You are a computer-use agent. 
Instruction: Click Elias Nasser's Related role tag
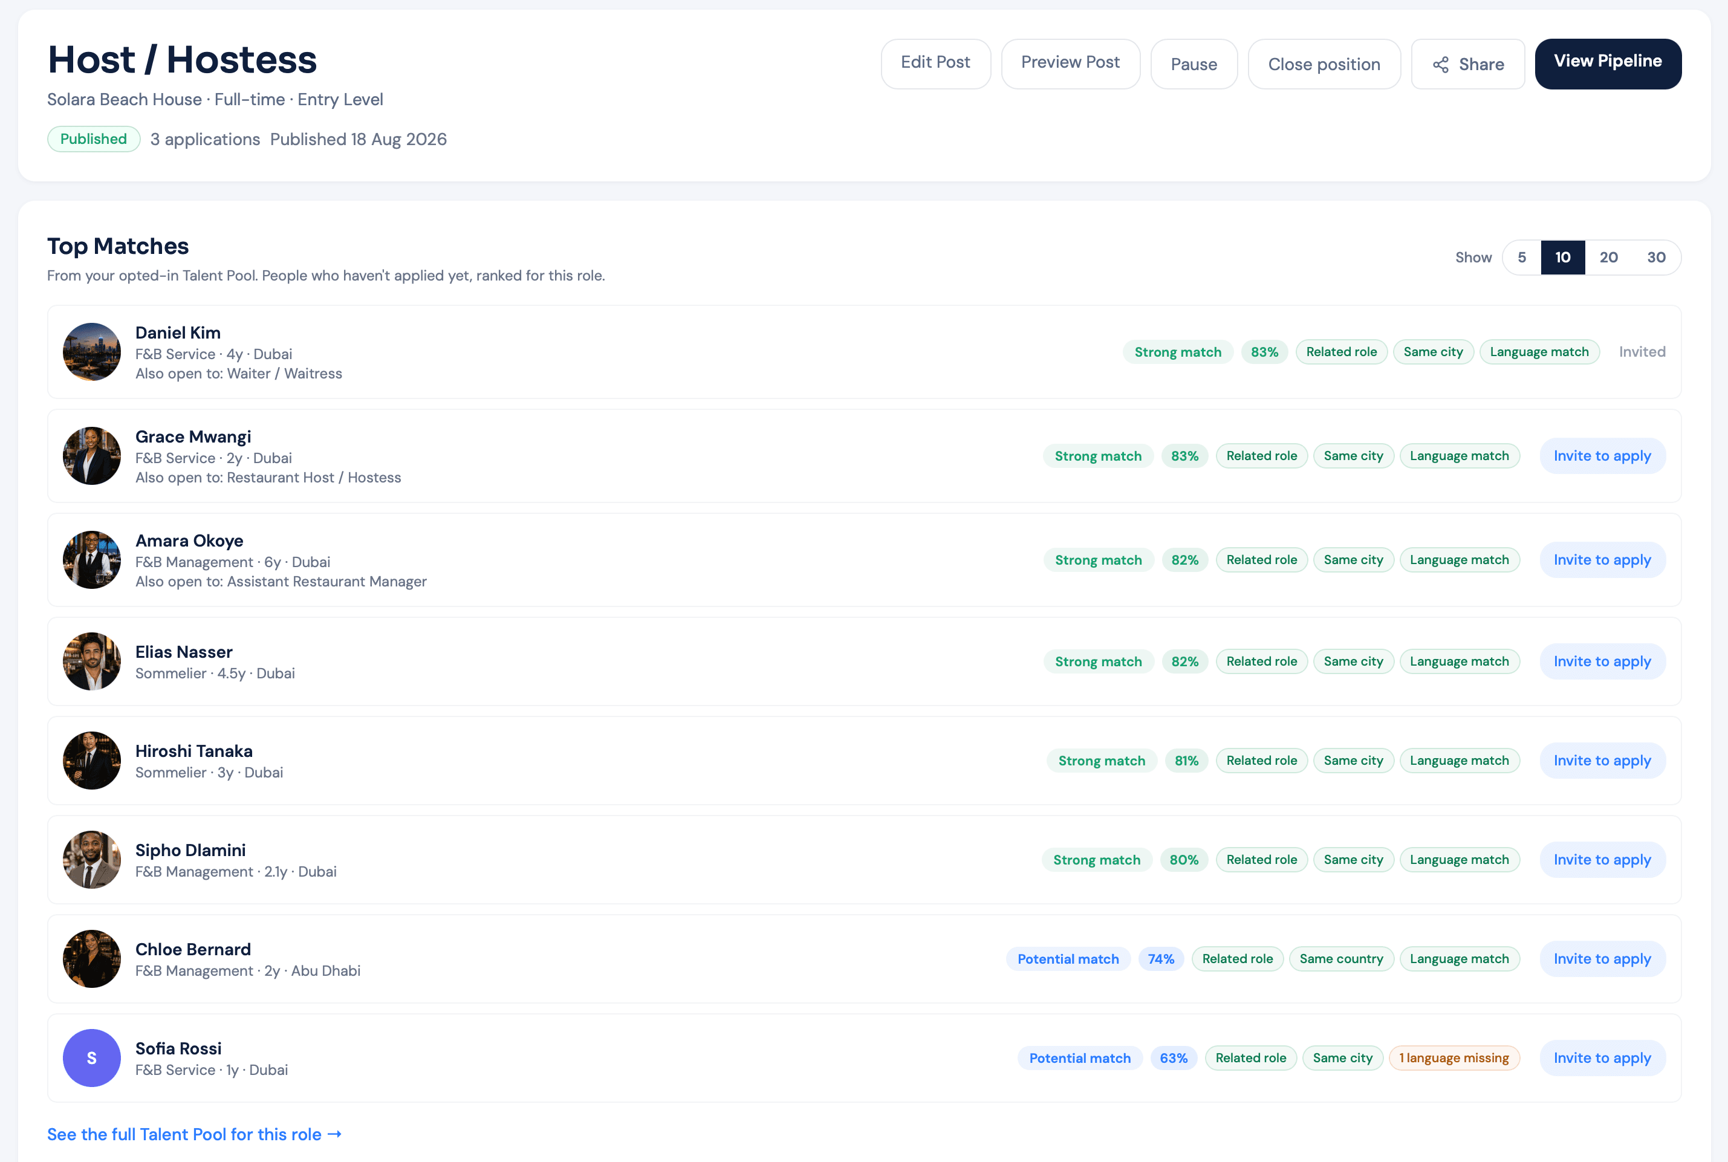point(1261,662)
